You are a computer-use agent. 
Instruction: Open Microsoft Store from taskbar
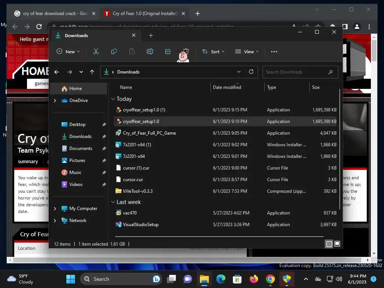pos(237,279)
